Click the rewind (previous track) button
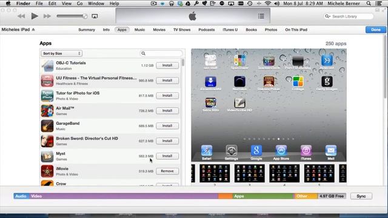This screenshot has height=218, width=388. coord(21,16)
